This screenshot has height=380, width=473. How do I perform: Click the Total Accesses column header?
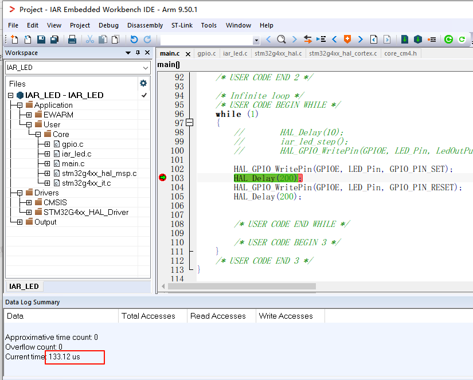[153, 316]
